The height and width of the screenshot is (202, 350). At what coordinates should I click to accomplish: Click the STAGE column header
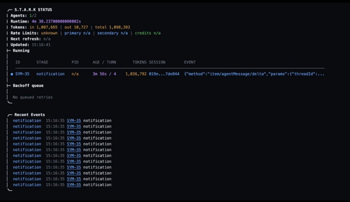pyautogui.click(x=42, y=62)
